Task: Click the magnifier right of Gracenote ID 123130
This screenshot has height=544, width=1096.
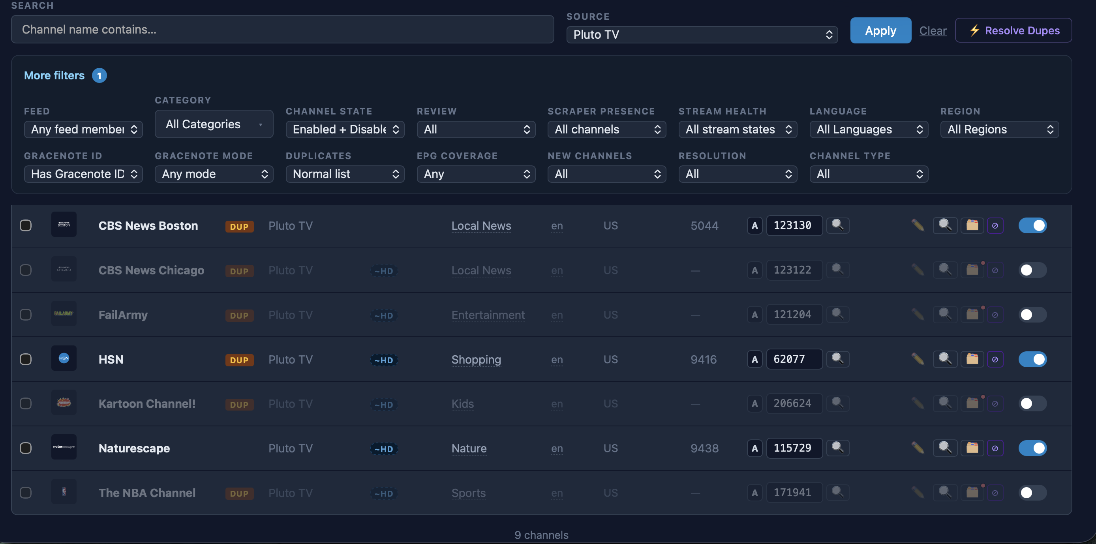Action: (x=837, y=225)
